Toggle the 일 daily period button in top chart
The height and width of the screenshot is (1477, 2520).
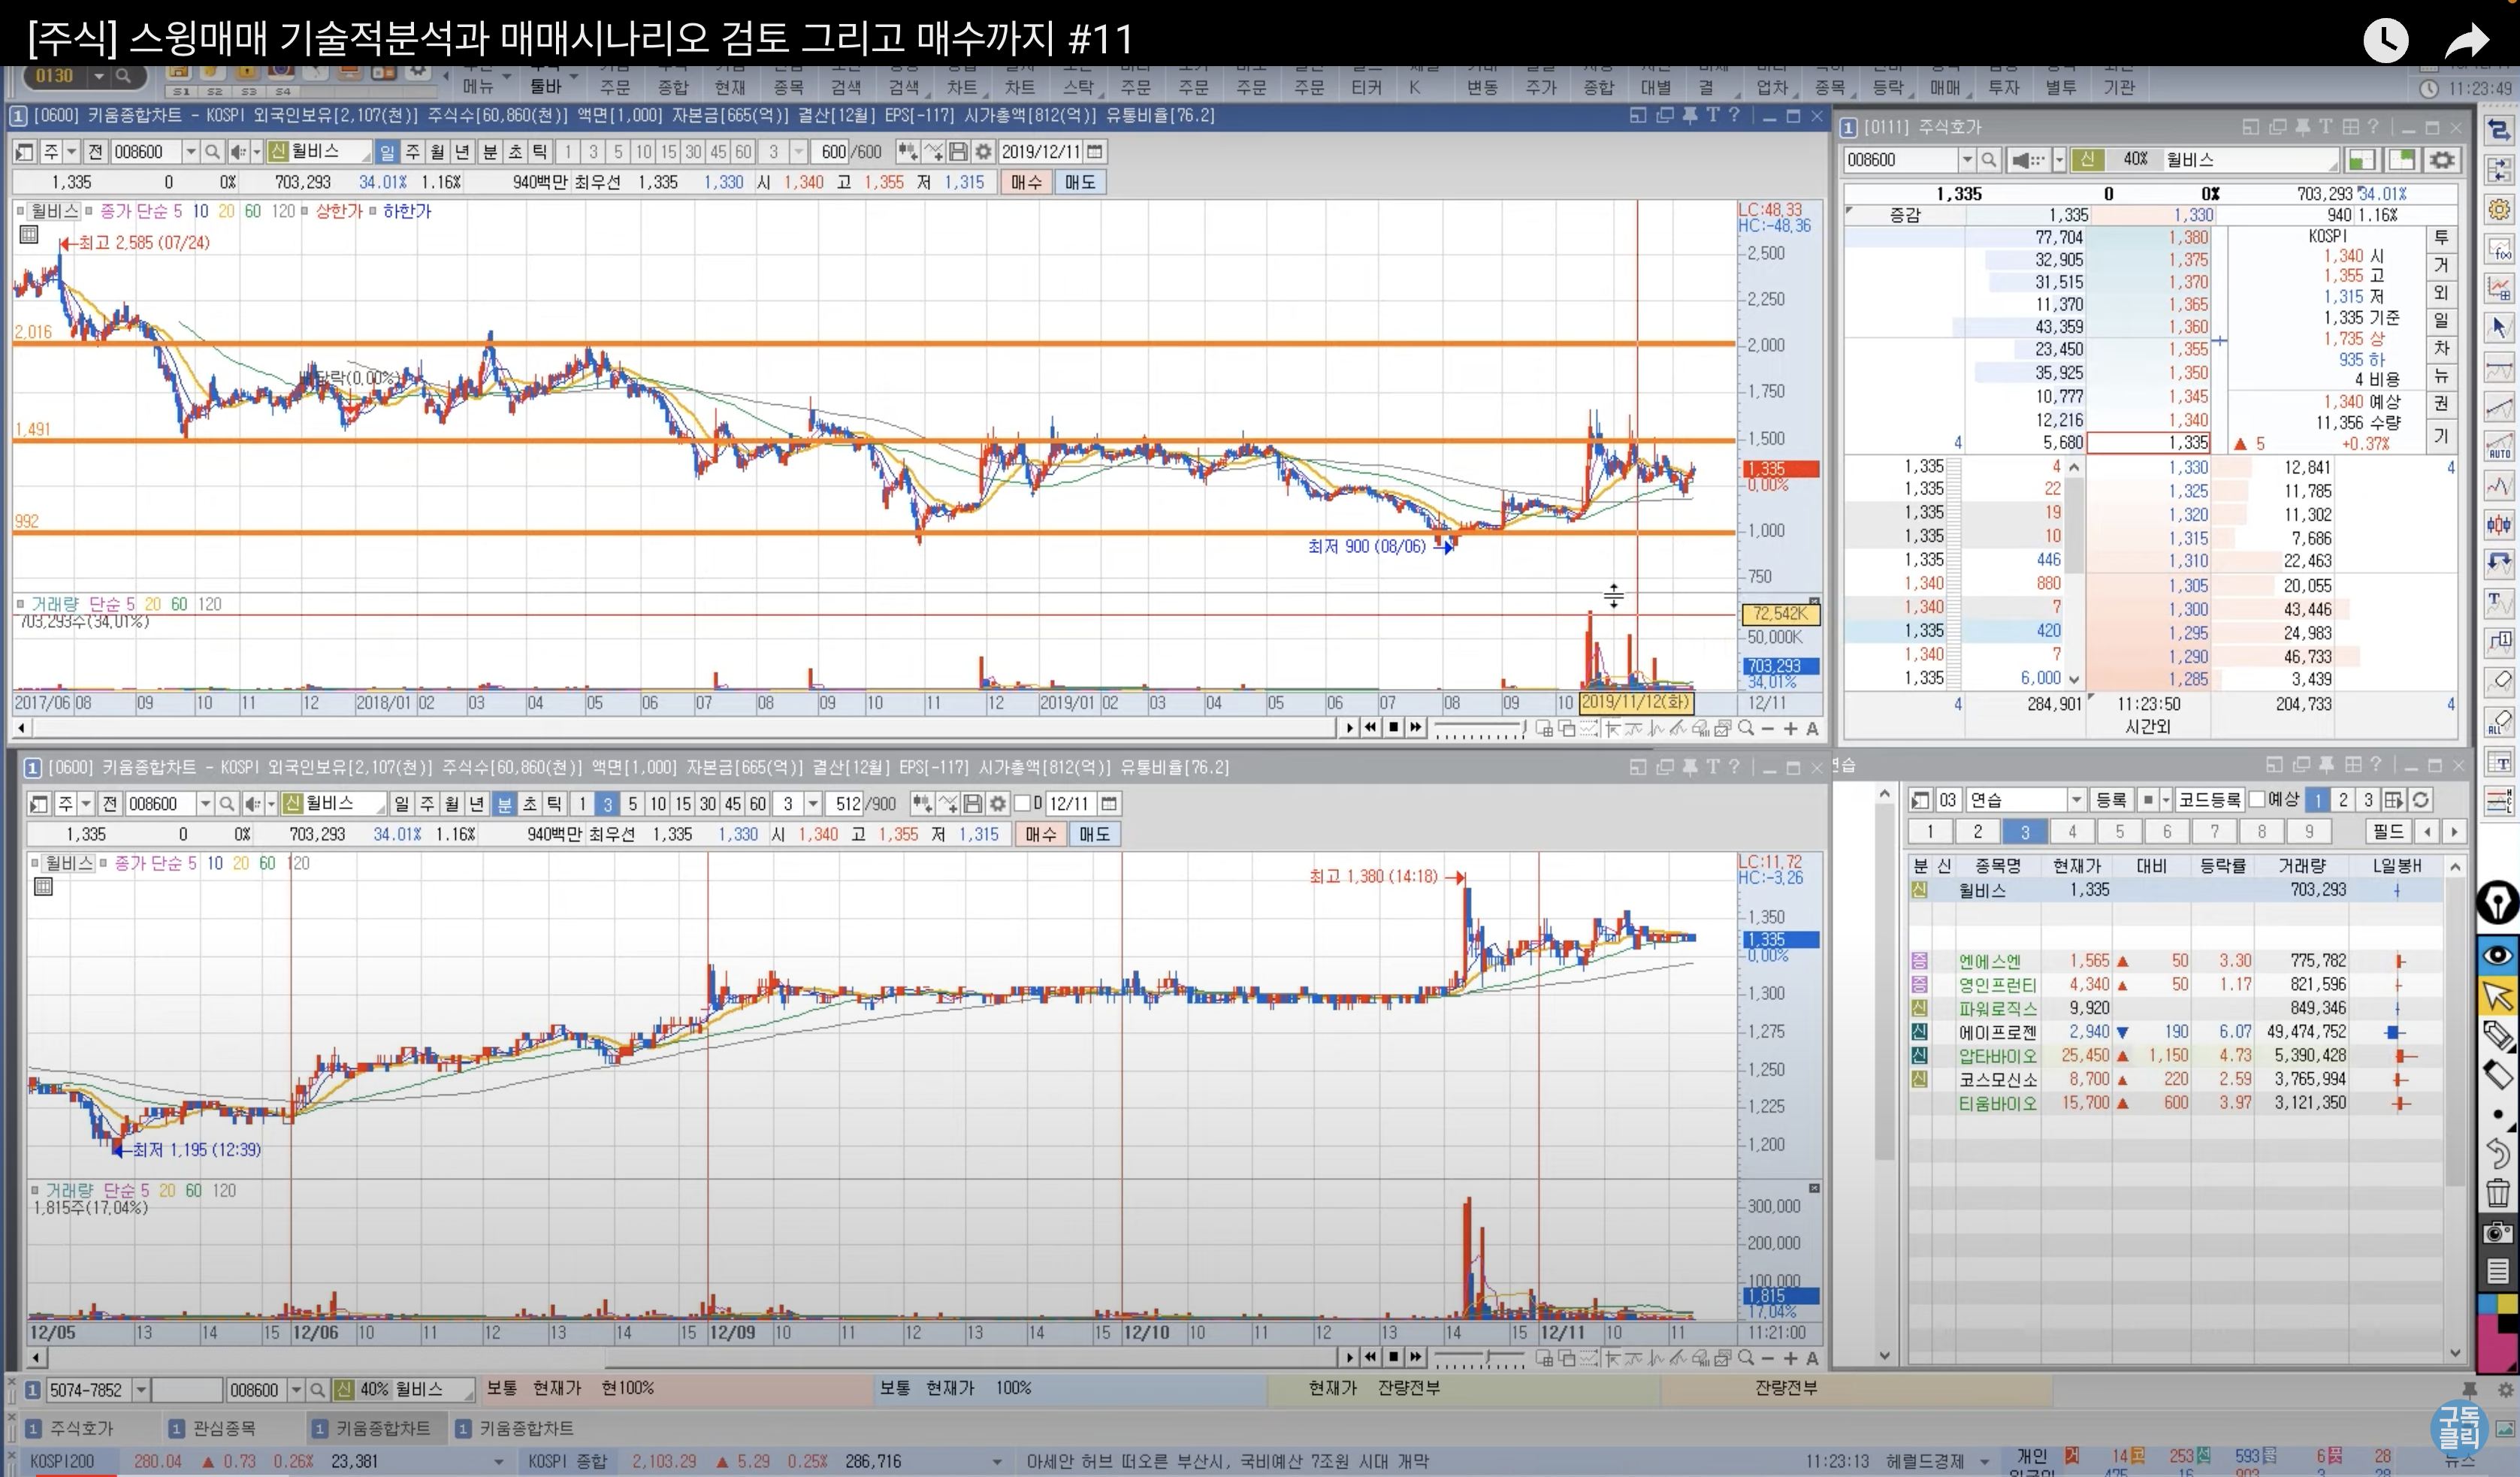coord(387,152)
